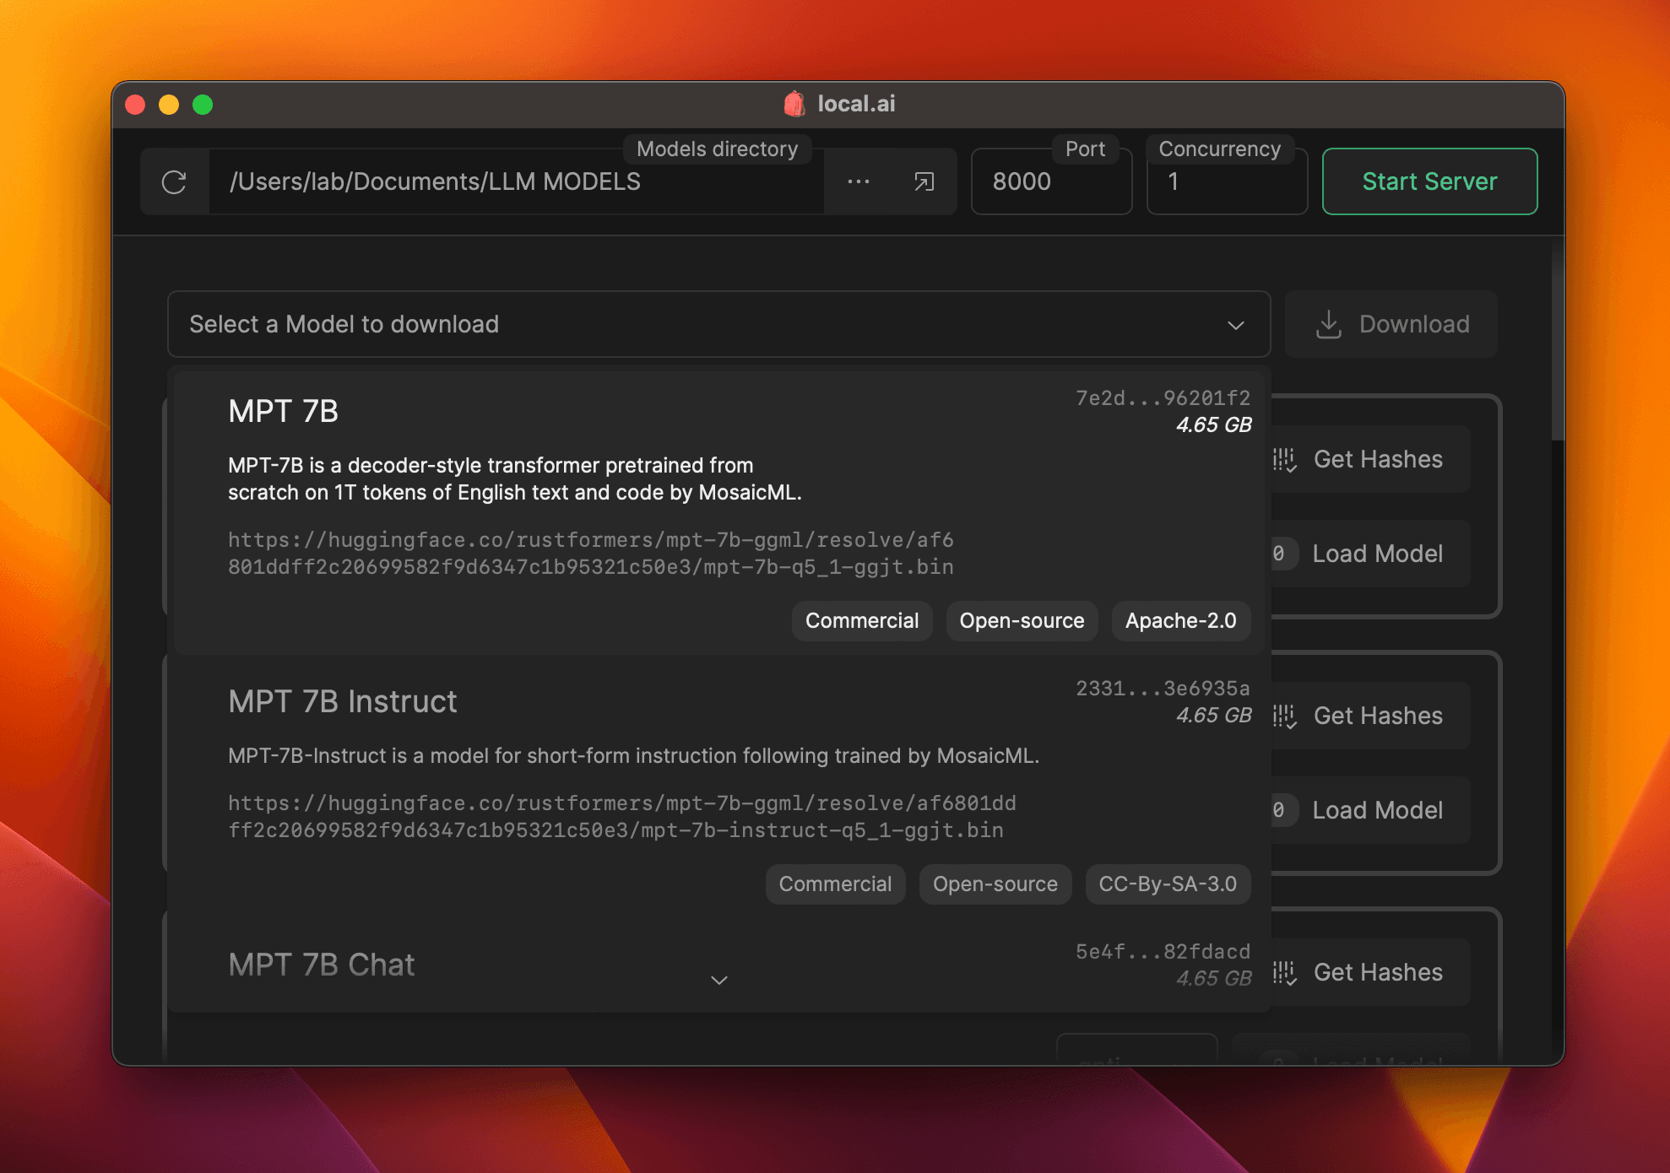This screenshot has height=1173, width=1670.
Task: Click the Concurrency input field
Action: coord(1227,182)
